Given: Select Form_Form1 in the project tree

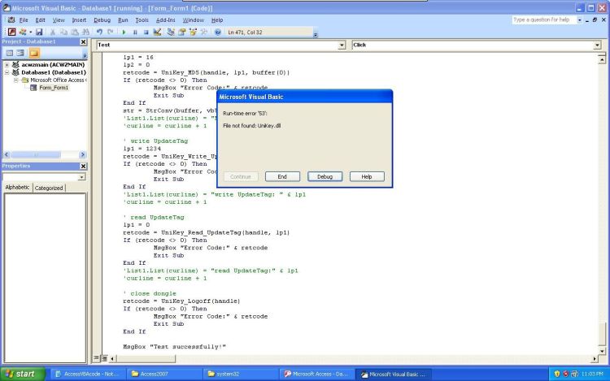Looking at the screenshot, I should [54, 88].
